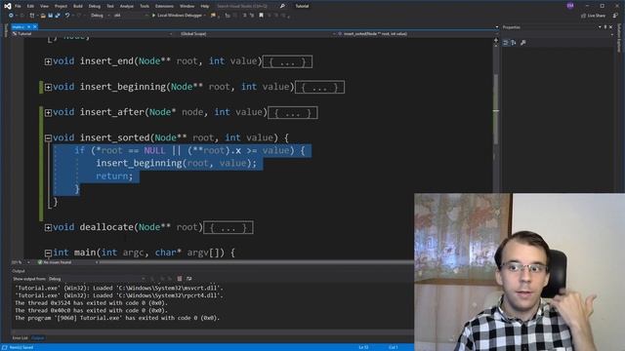Screen dimensions: 625x351
Task: Click the Property Pages wrench icon
Action: pos(523,43)
